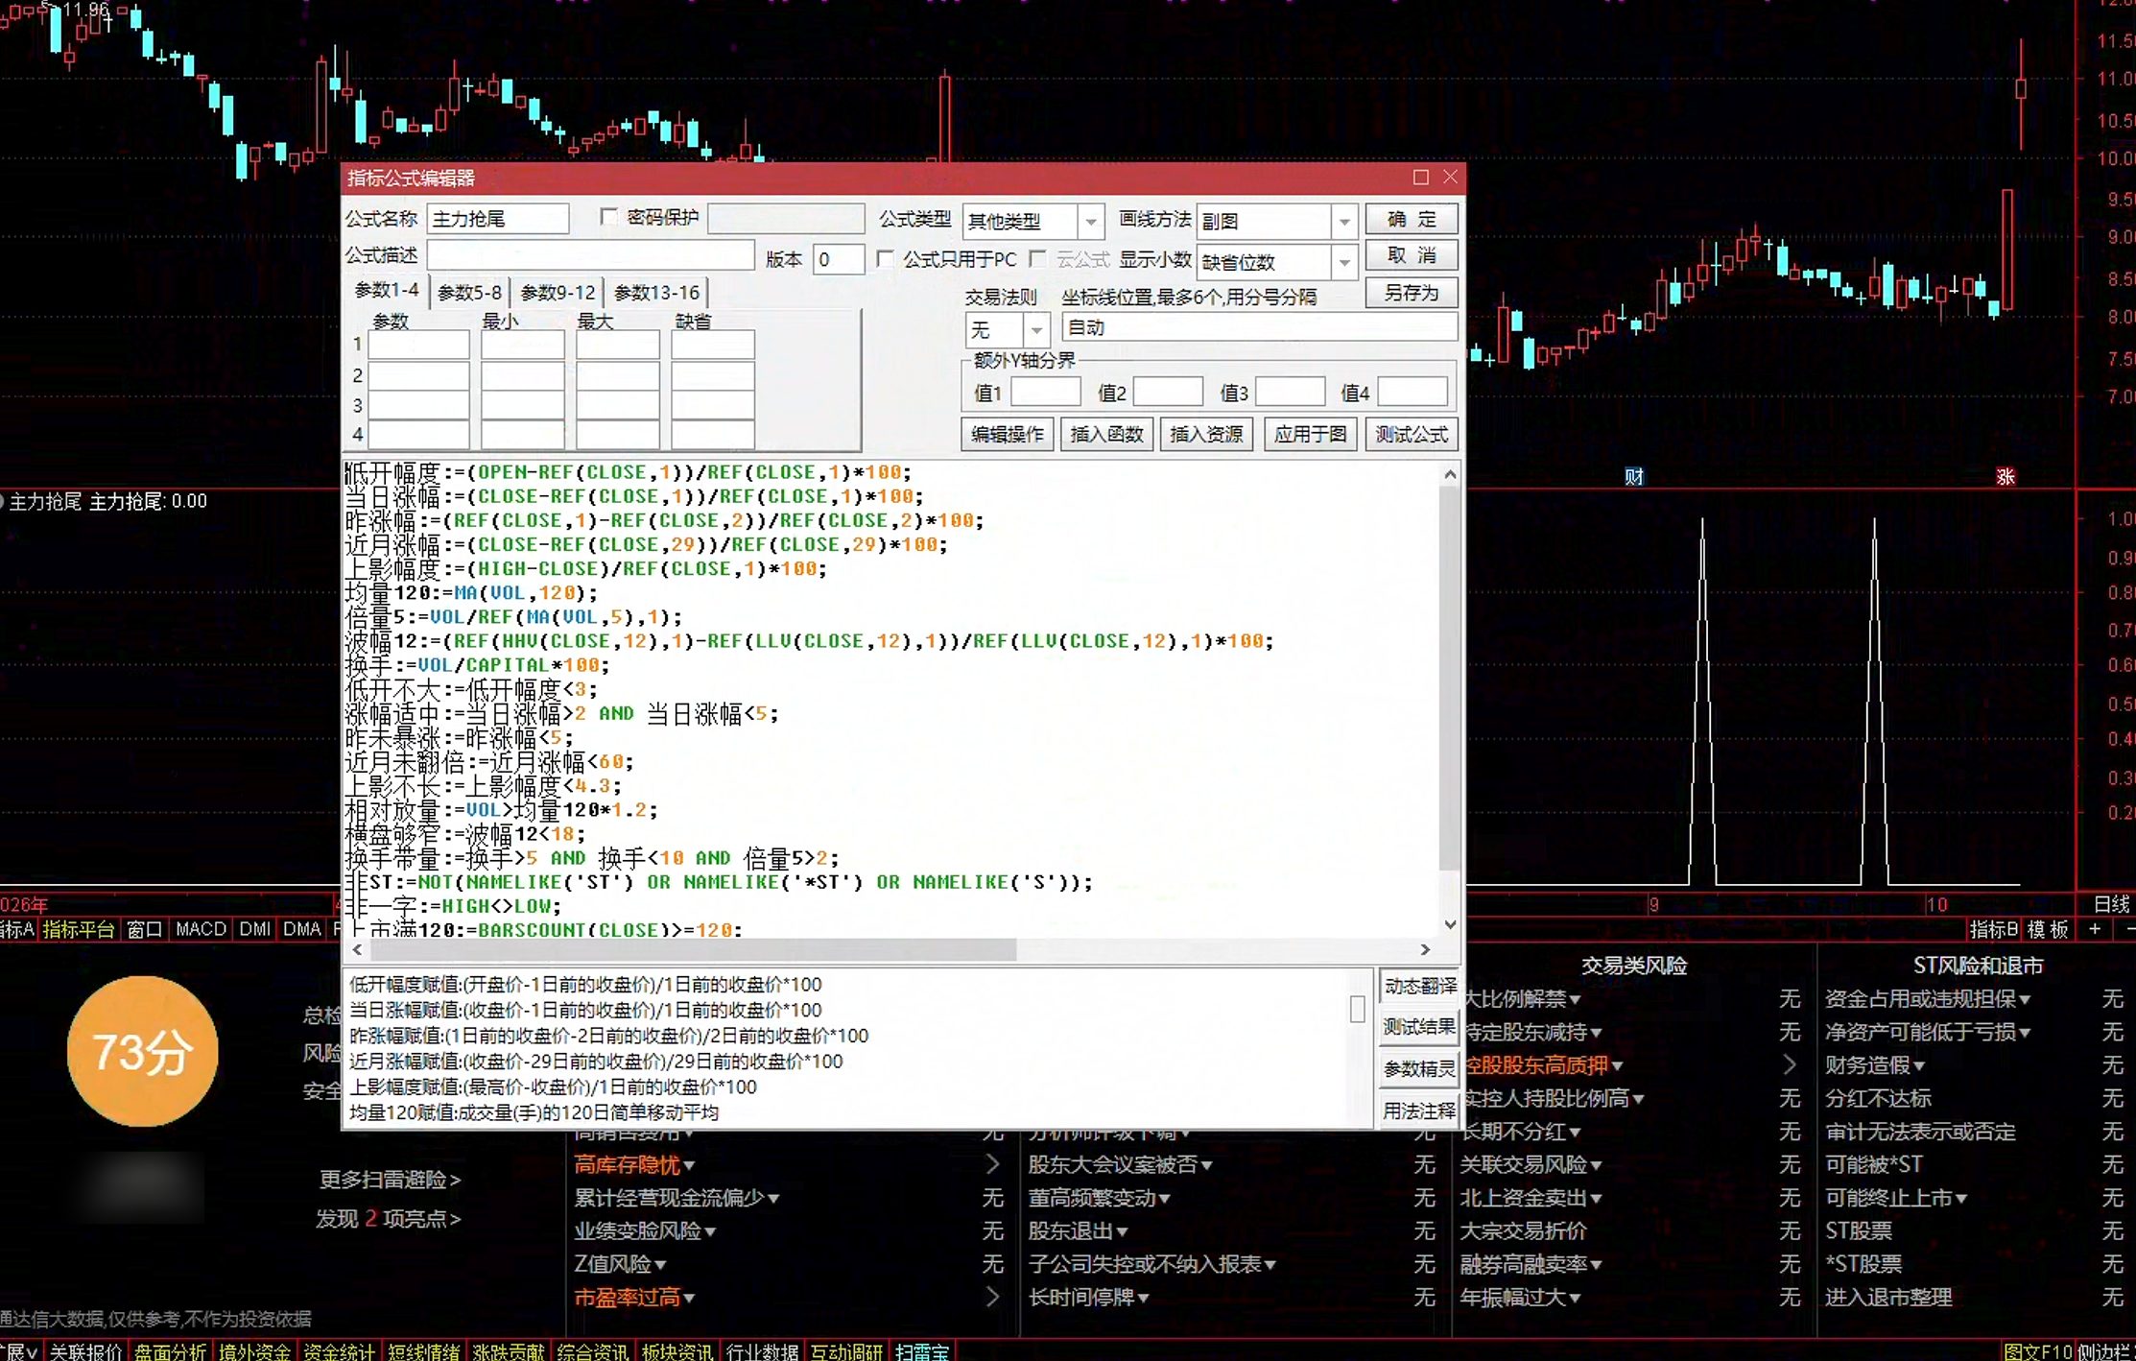Click the 涨 marker icon on chart
This screenshot has height=1361, width=2136.
click(2005, 477)
